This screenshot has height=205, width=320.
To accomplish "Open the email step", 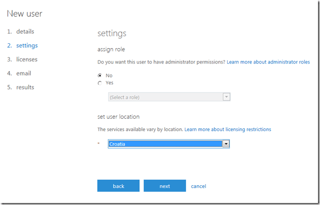I will click(23, 73).
